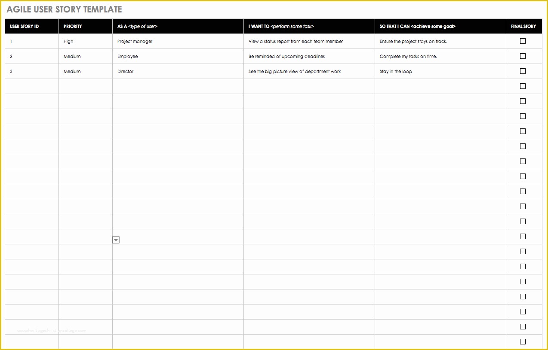The height and width of the screenshot is (350, 548).
Task: Select the USER STORY ID column header
Action: [32, 26]
